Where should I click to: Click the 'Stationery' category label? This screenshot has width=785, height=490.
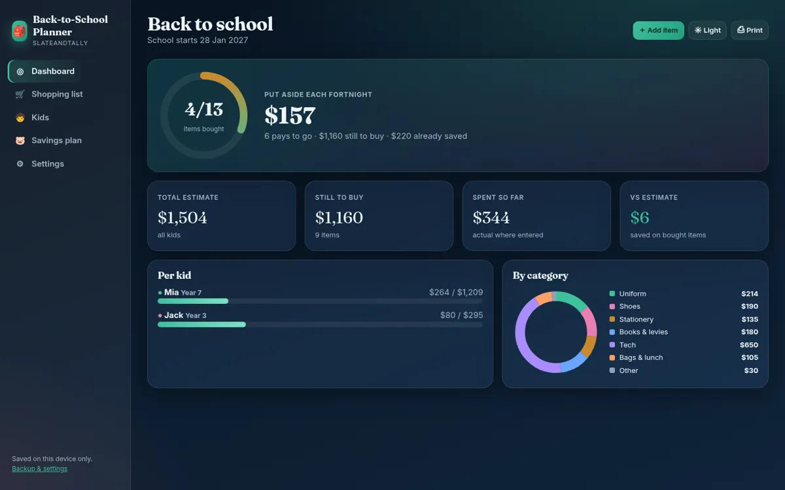pyautogui.click(x=637, y=319)
